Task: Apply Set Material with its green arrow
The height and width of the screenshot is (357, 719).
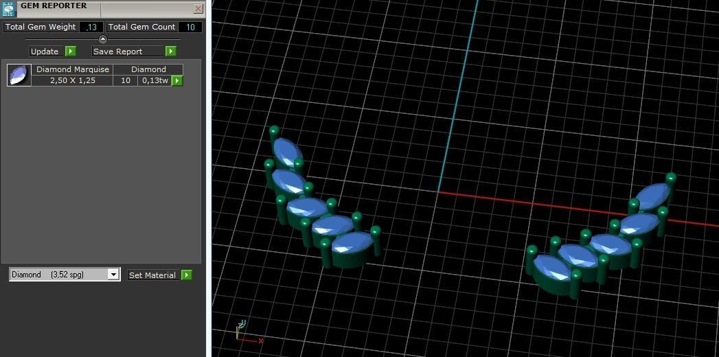Action: 187,275
